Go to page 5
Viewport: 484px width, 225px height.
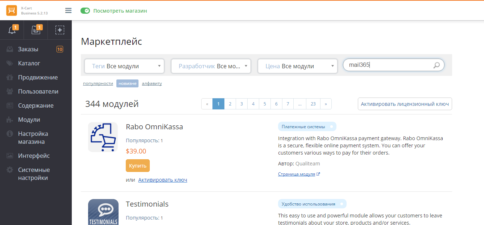point(265,104)
